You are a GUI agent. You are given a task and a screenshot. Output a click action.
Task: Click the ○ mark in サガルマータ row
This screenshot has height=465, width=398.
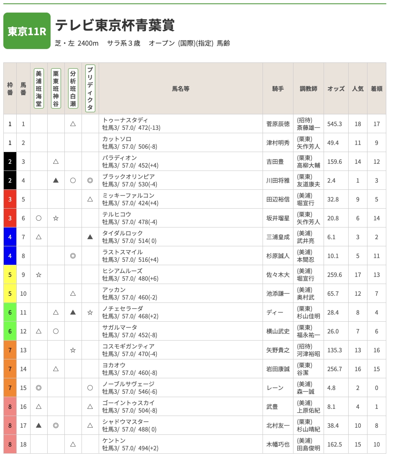coord(56,331)
